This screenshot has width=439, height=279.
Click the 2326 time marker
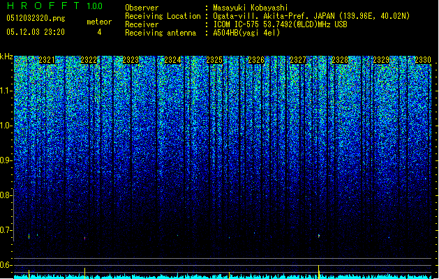point(256,60)
